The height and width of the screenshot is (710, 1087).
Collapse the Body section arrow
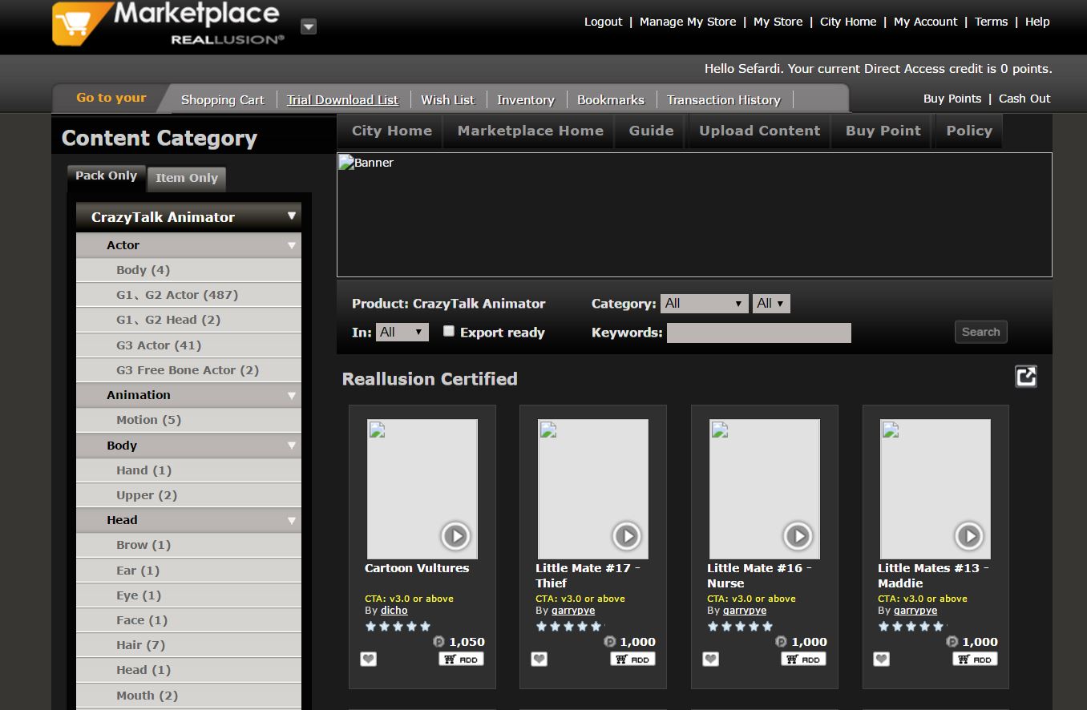tap(292, 446)
